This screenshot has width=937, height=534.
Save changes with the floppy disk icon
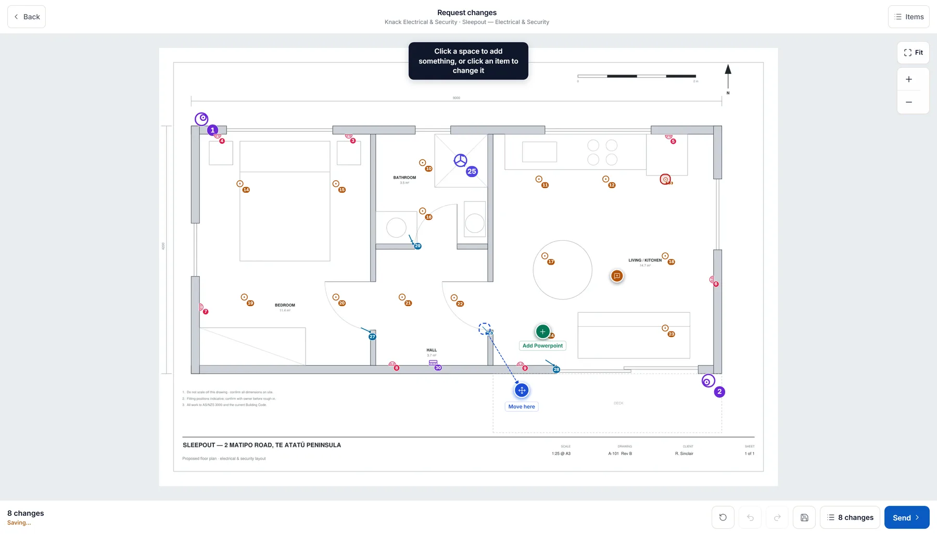tap(804, 517)
